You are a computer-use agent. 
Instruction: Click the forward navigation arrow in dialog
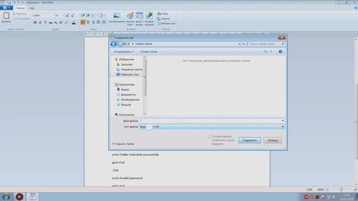(120, 44)
